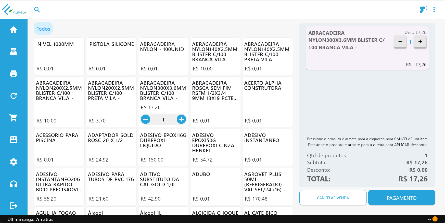Decrease quantity on the NYLON300X3.6MM product card
The height and width of the screenshot is (223, 445).
[x=146, y=119]
